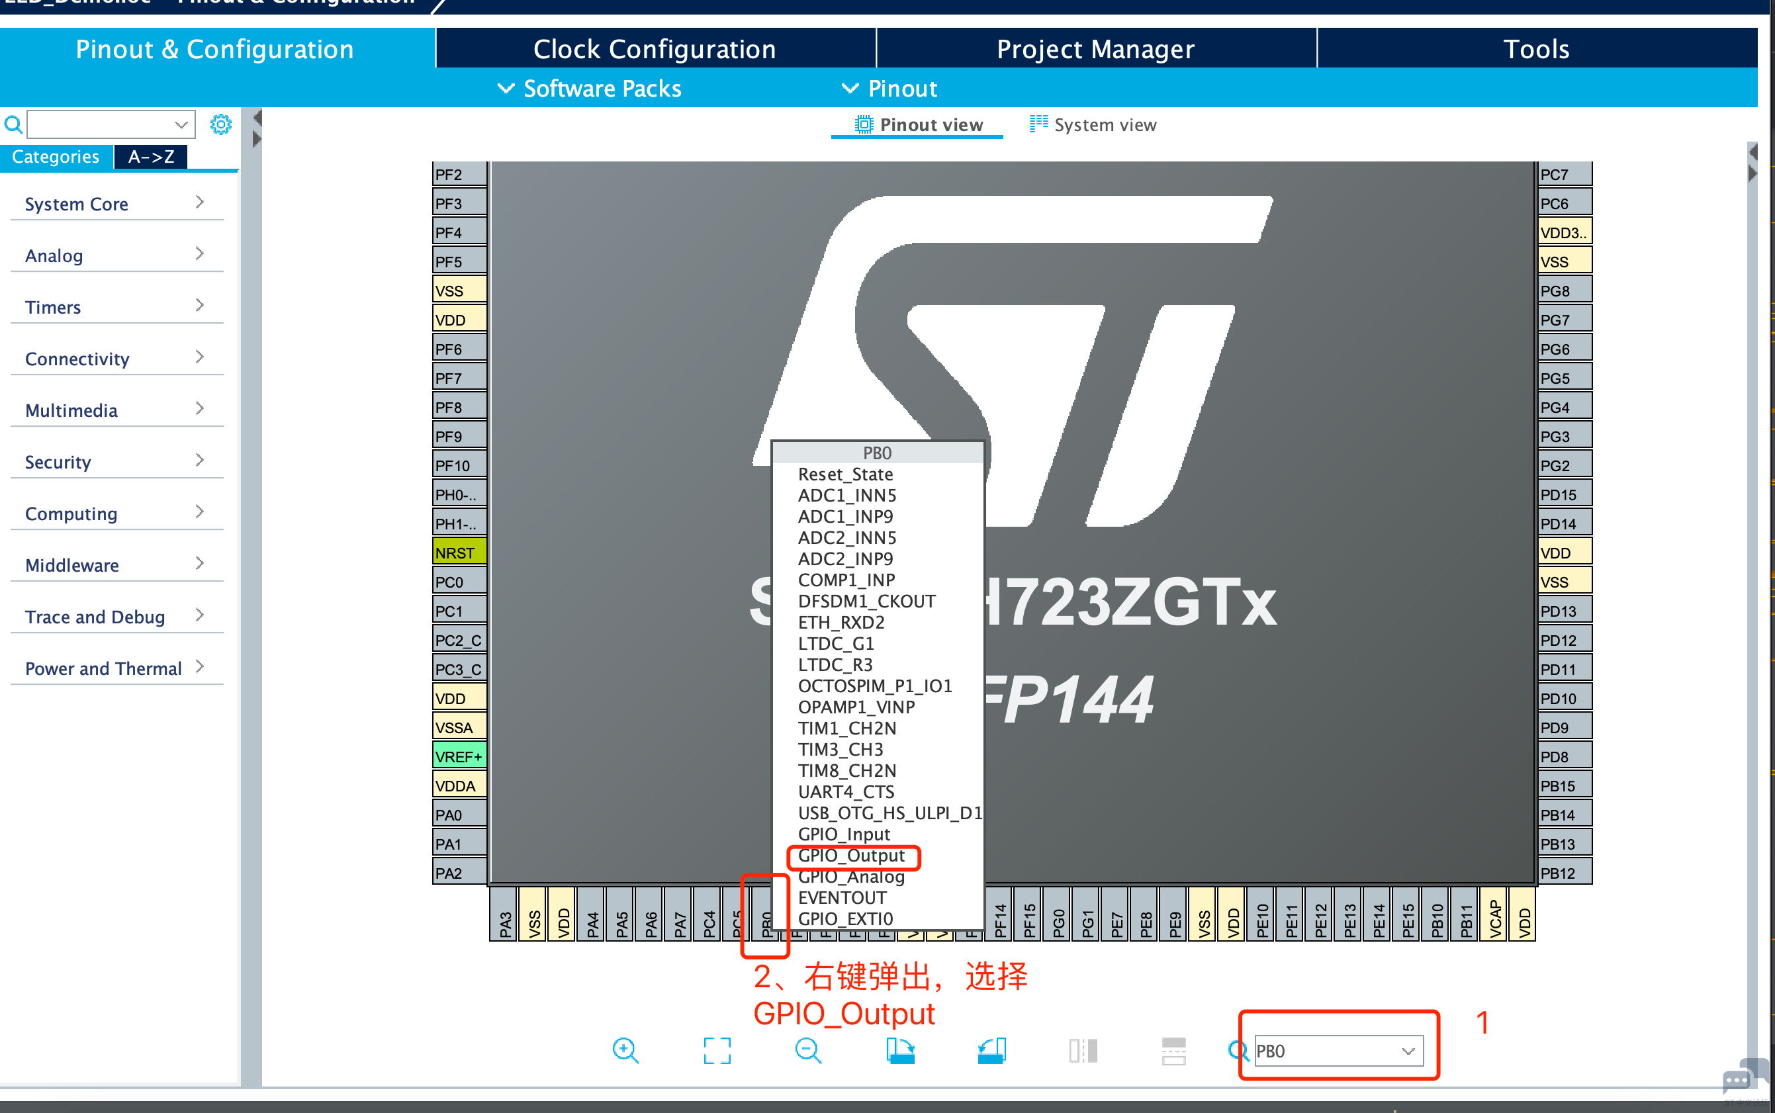Click the PA0 pin on the chip

(x=459, y=814)
